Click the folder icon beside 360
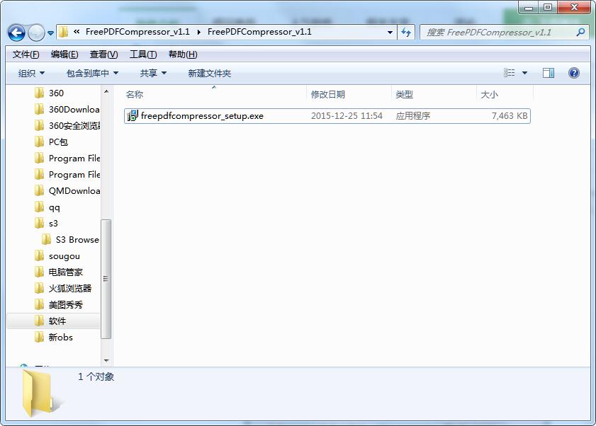 [x=39, y=93]
